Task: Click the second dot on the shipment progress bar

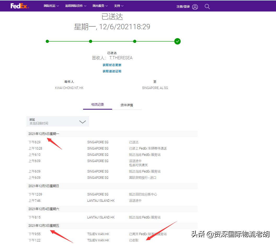Action: (x=90, y=41)
